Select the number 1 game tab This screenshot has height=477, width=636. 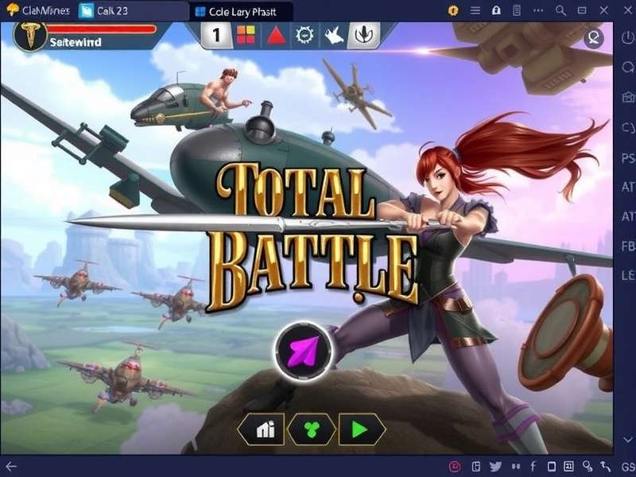(216, 36)
